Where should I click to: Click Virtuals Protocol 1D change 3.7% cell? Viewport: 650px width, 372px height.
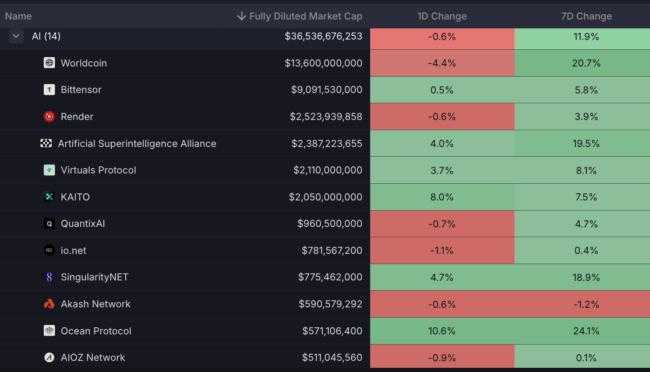(442, 170)
